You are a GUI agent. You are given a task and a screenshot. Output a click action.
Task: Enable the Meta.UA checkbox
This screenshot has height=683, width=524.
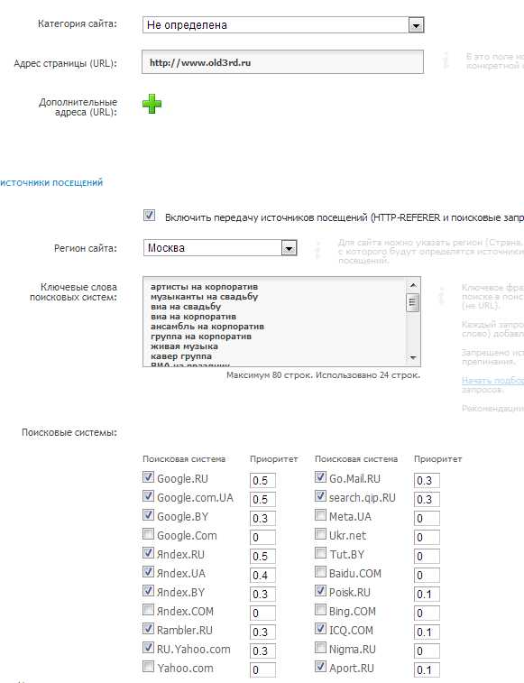(x=320, y=515)
